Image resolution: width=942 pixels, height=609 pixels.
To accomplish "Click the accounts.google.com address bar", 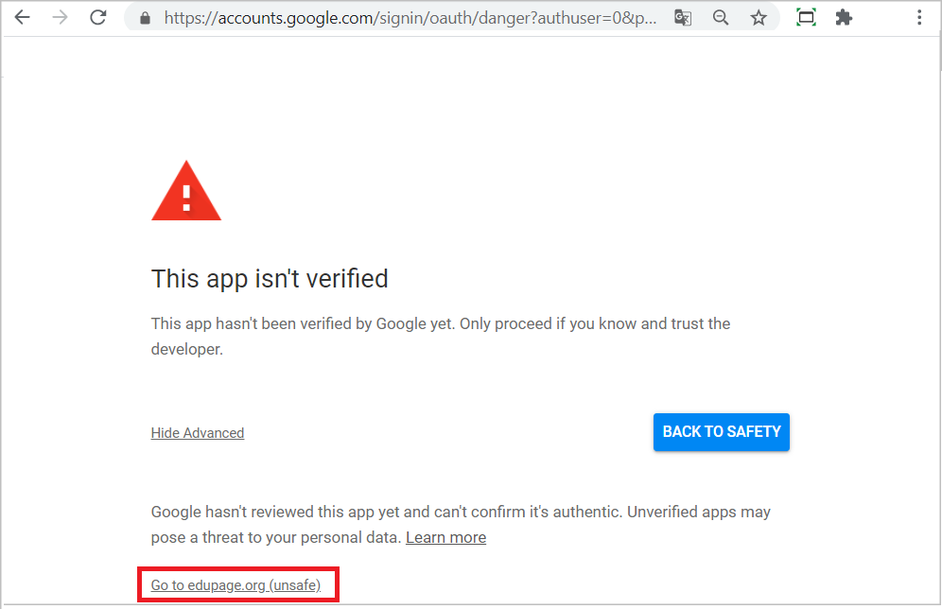I will coord(410,18).
